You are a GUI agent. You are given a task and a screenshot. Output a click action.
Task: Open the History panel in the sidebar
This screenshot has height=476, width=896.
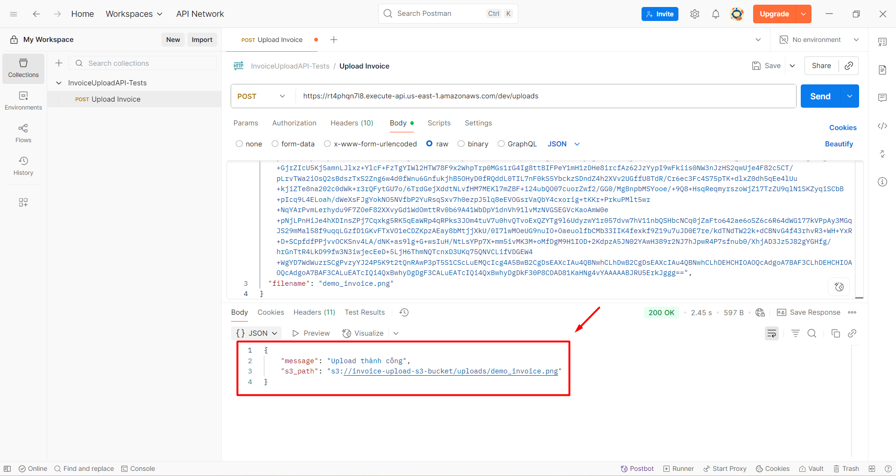click(23, 166)
